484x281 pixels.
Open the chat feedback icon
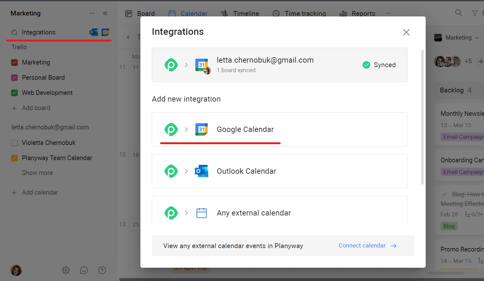(x=84, y=270)
